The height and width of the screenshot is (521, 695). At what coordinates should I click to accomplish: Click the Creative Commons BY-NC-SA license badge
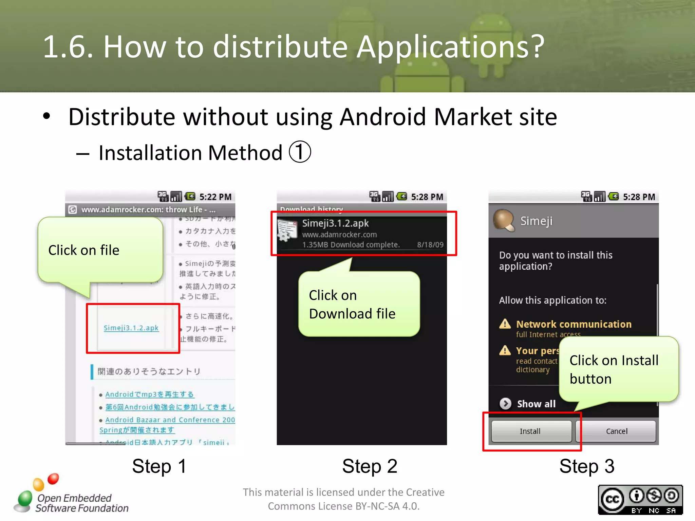coord(640,500)
